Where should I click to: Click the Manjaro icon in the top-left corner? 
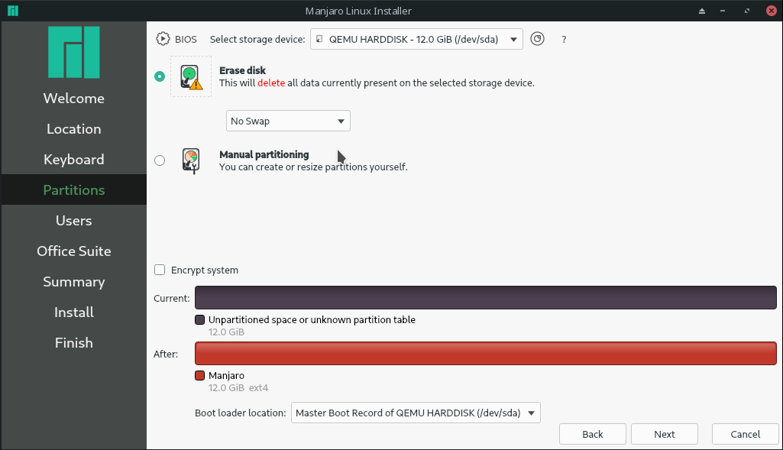pyautogui.click(x=12, y=11)
